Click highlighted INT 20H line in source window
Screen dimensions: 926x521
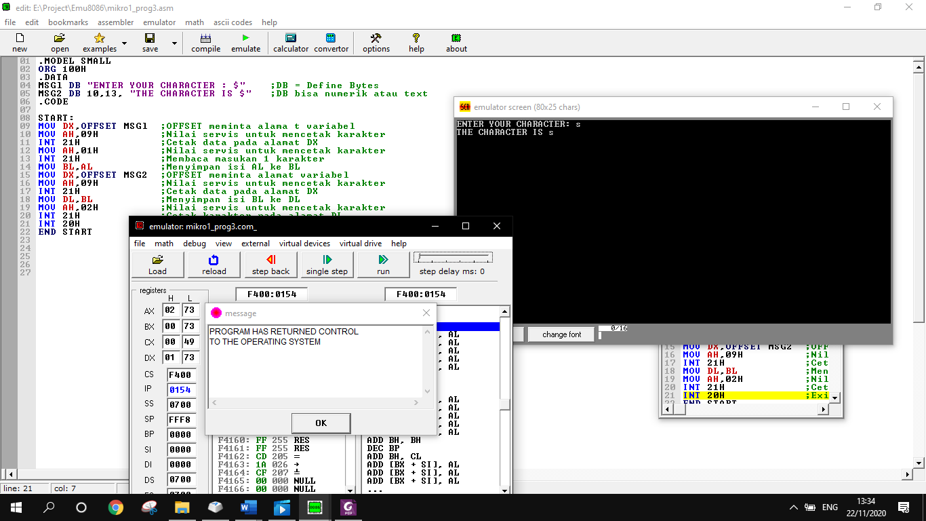tap(755, 395)
